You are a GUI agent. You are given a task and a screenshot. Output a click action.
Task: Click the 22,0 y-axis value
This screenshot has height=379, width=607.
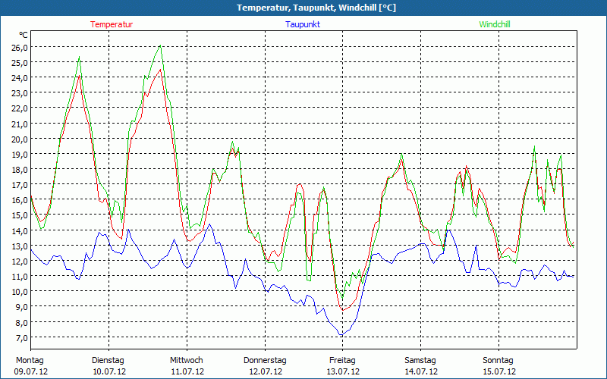tap(20, 108)
